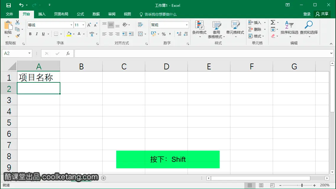The width and height of the screenshot is (336, 189).
Task: Click the zoom slider handle
Action: coord(302,185)
